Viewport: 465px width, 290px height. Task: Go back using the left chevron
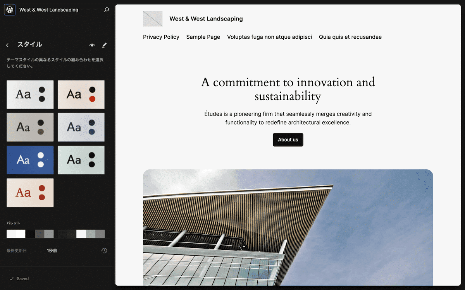(x=7, y=45)
